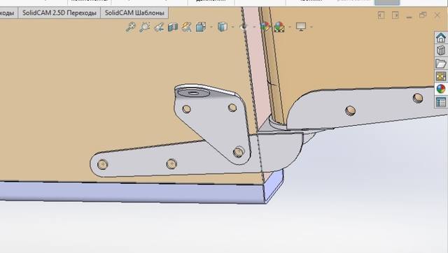Activate the Previous View arrow icon
The height and width of the screenshot is (253, 448).
[159, 27]
